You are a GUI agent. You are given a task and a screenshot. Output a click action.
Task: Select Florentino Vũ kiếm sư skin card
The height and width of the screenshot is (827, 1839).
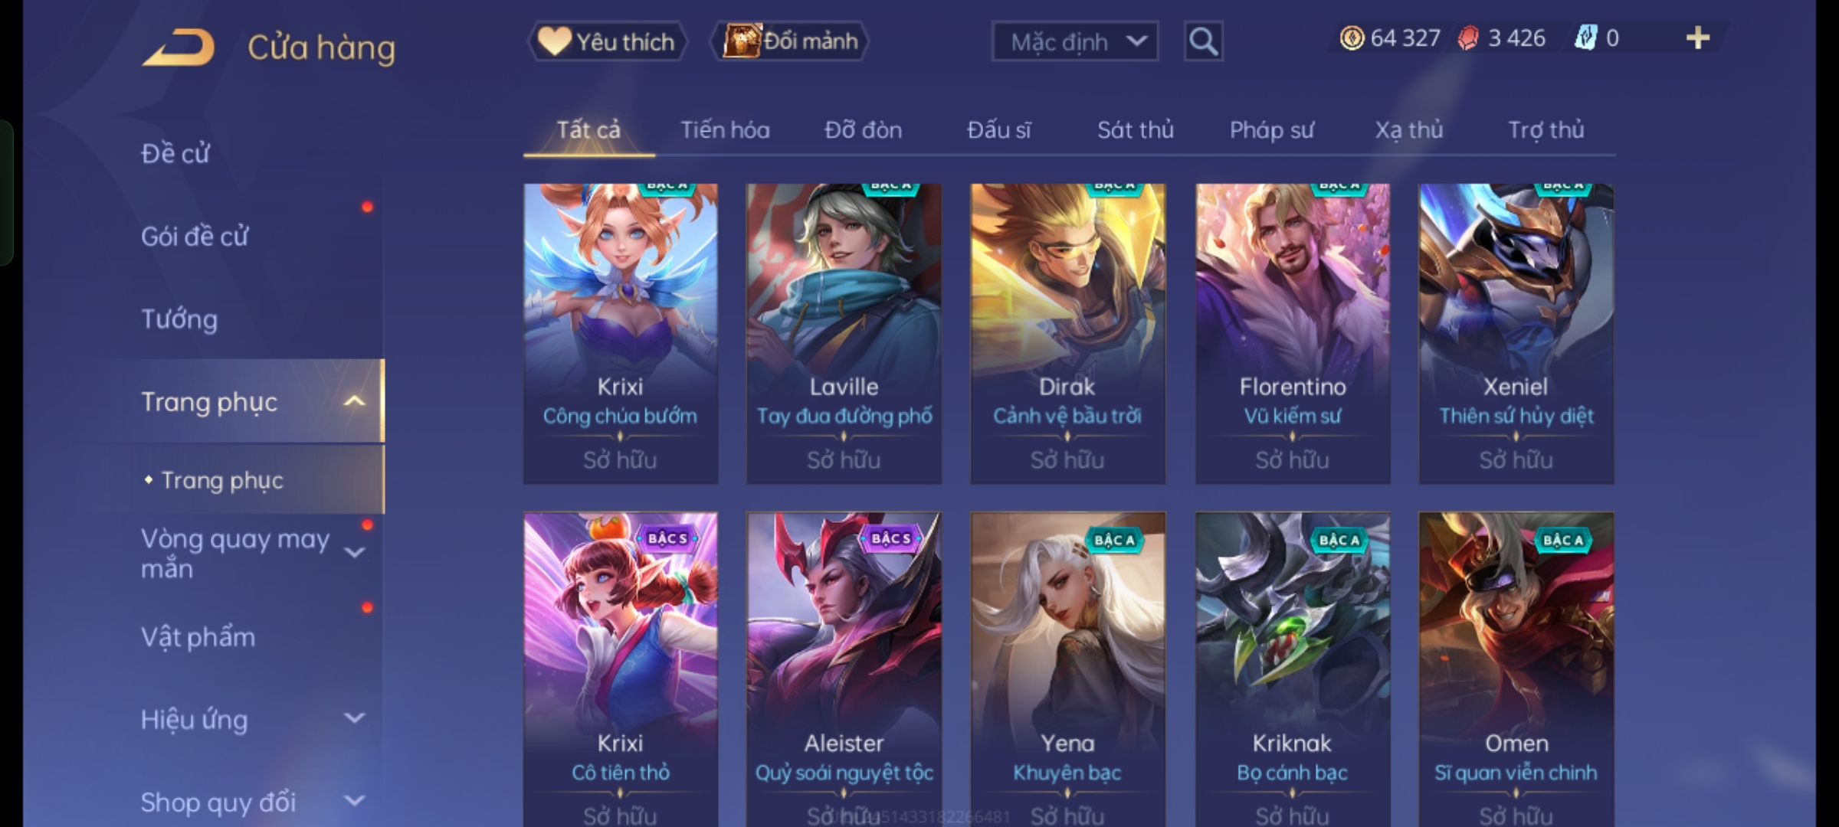(x=1293, y=334)
